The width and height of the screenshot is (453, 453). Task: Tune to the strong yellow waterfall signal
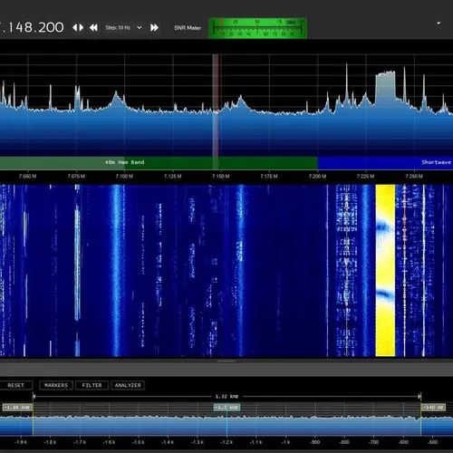(385, 270)
